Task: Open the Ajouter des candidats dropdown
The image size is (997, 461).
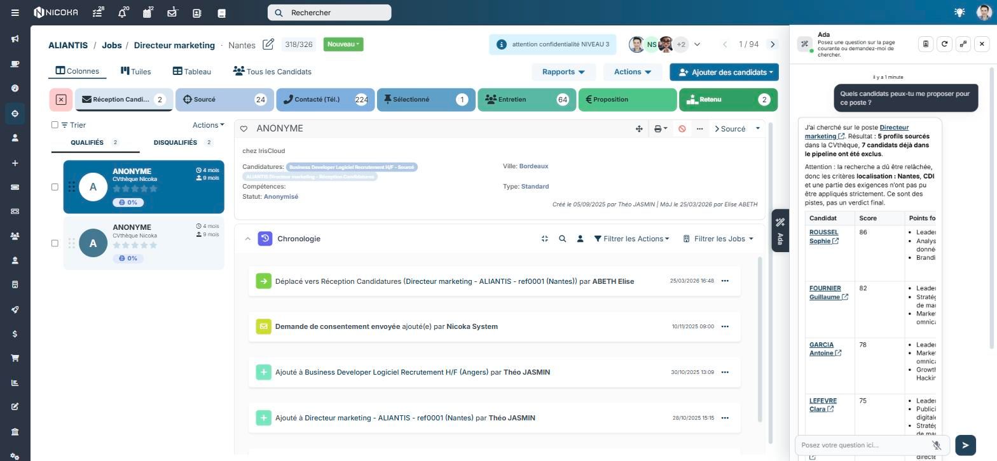Action: click(724, 72)
